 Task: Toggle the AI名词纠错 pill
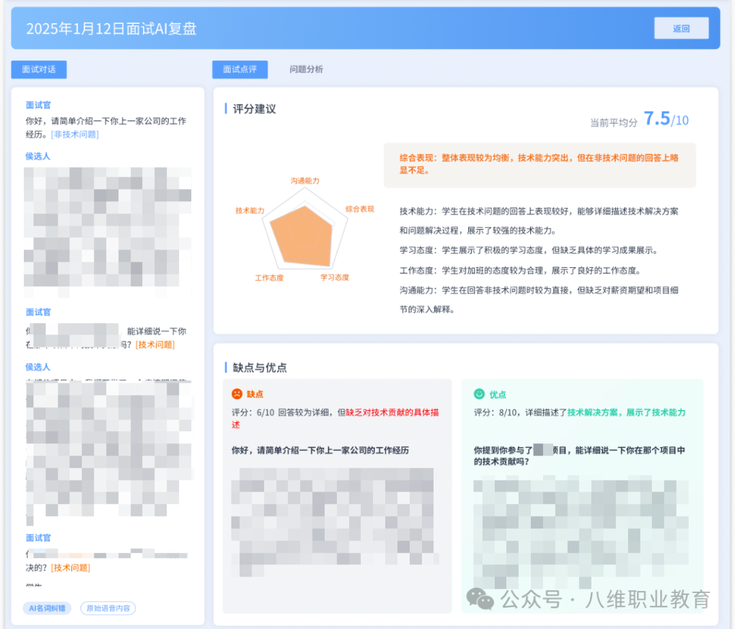(x=47, y=608)
